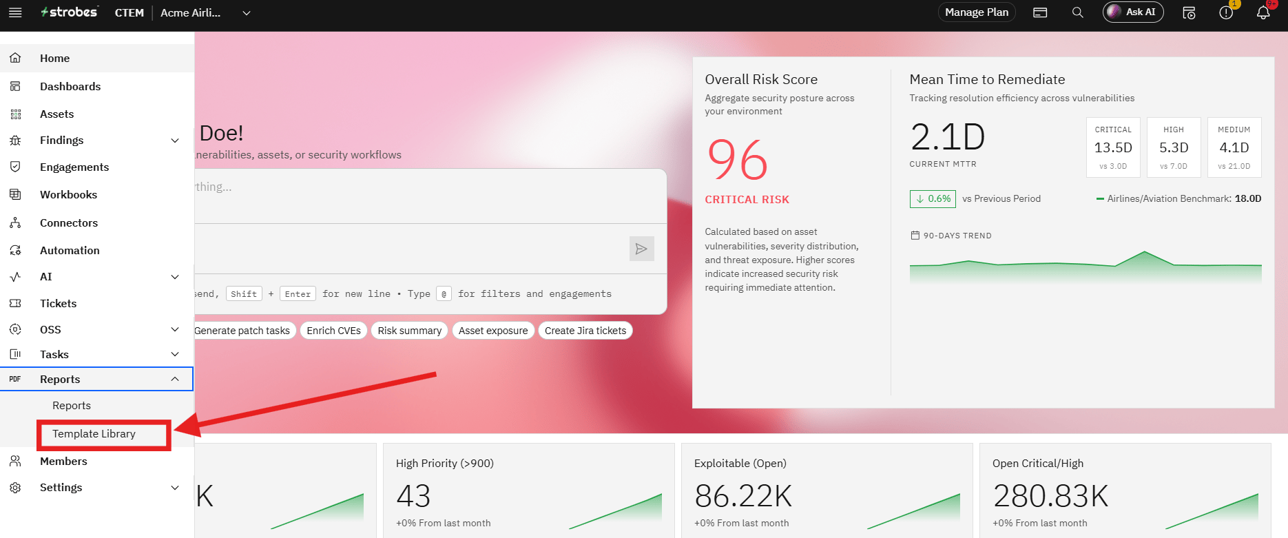
Task: Click the Manage Plan button
Action: (976, 12)
